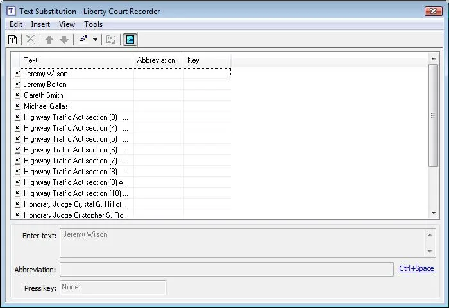Click the icon beside Highway section (9)
Viewport: 449px width, 308px height.
pos(17,182)
